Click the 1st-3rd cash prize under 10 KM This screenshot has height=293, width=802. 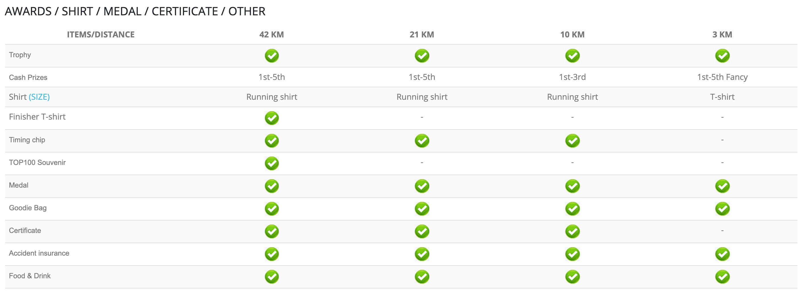point(572,77)
